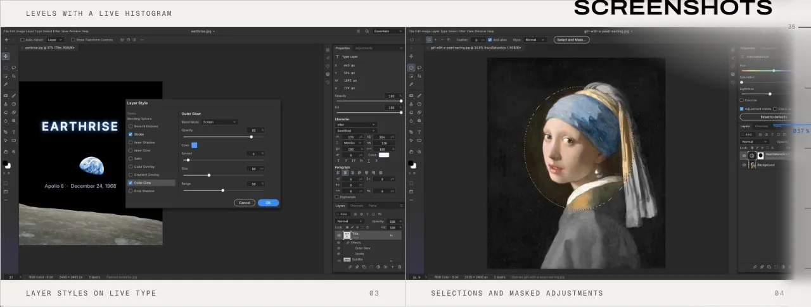The image size is (811, 307).
Task: Open the Kind filter in pearl-earring Layers panel
Action: [x=748, y=134]
